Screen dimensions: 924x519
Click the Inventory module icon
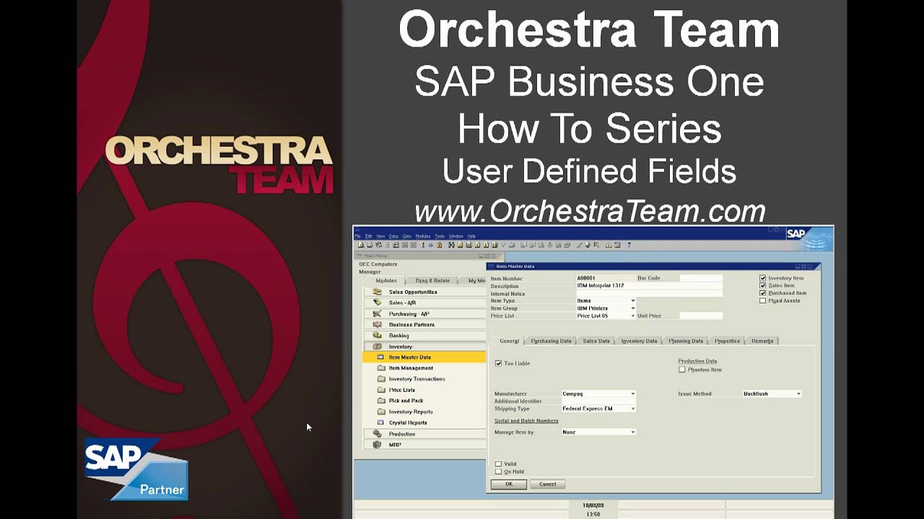(377, 347)
